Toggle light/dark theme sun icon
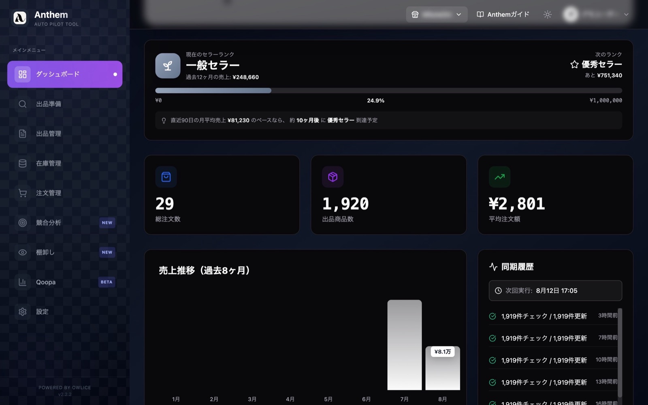Image resolution: width=648 pixels, height=405 pixels. (x=548, y=15)
